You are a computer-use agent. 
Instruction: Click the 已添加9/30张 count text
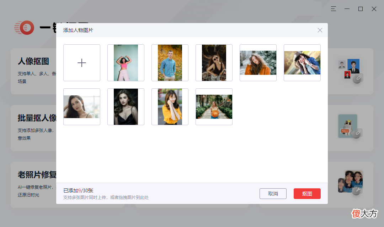tap(78, 190)
